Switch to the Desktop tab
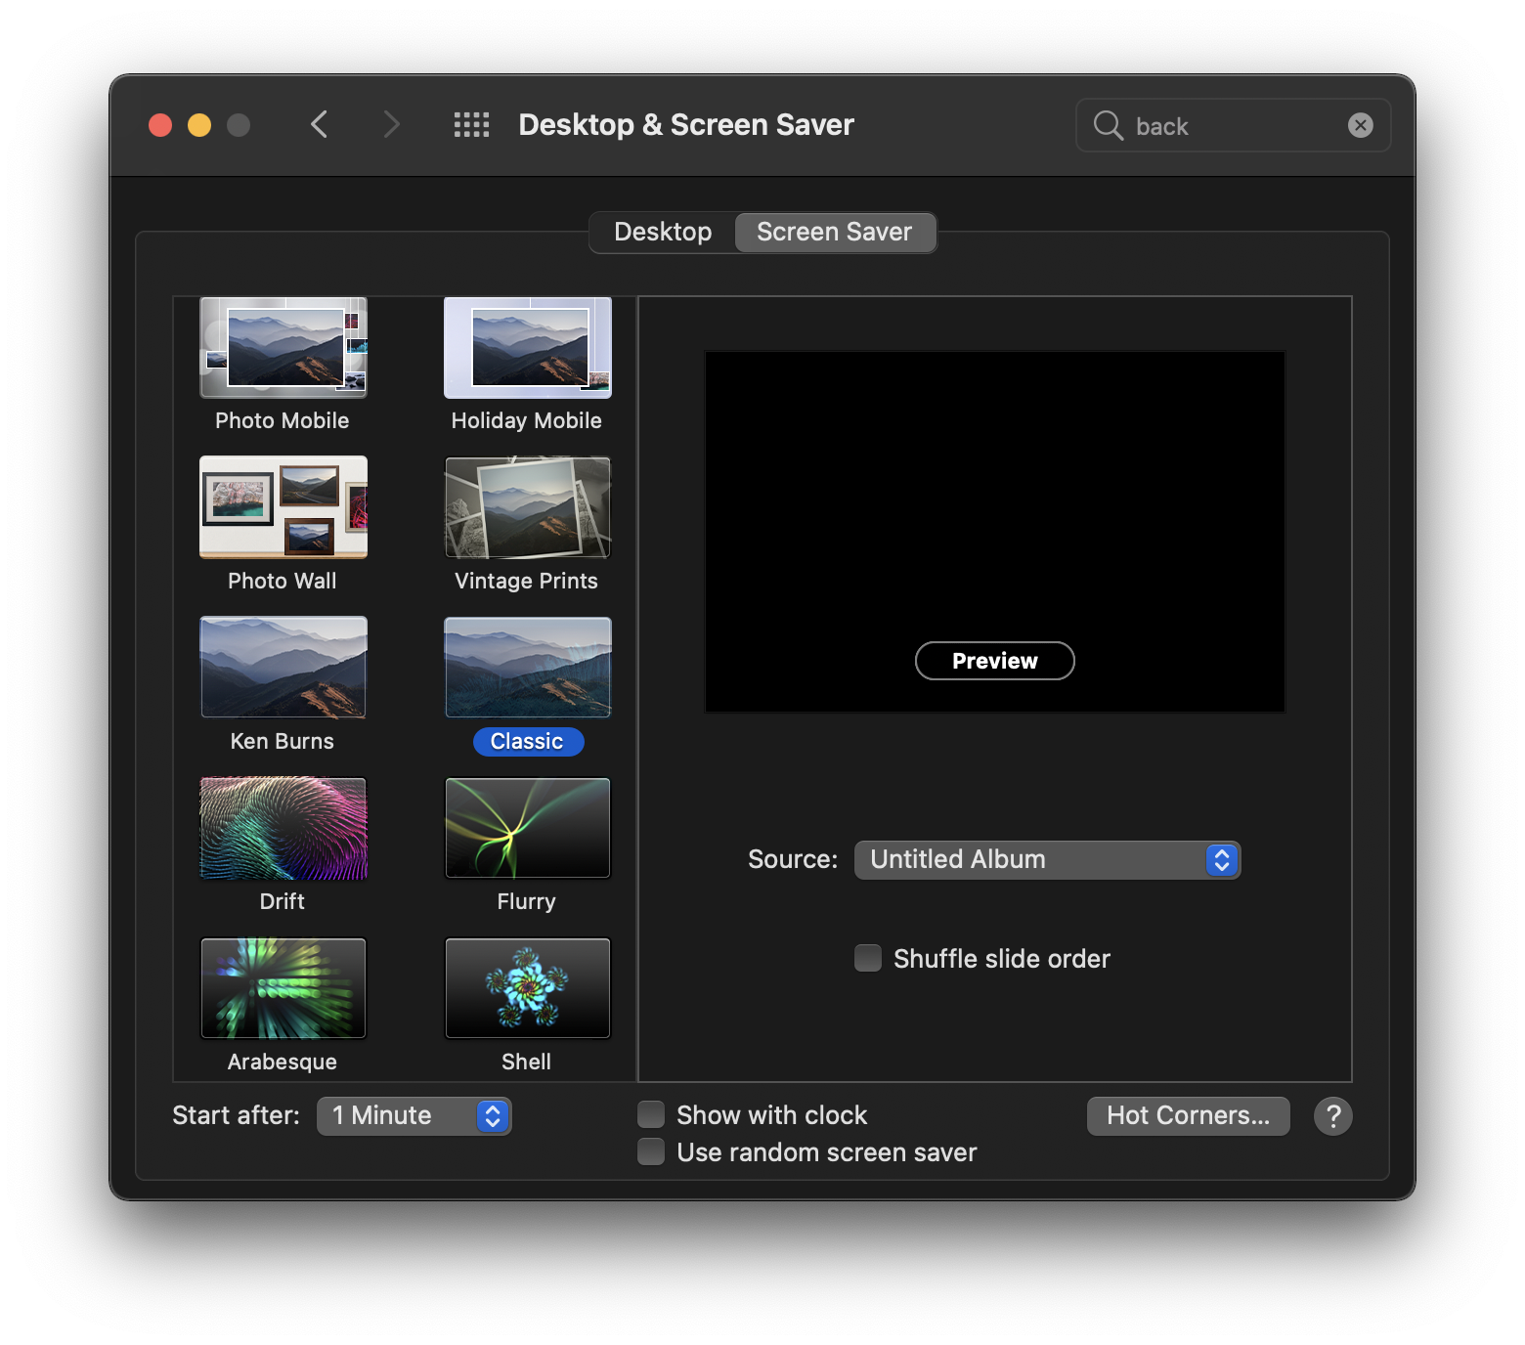 [663, 233]
